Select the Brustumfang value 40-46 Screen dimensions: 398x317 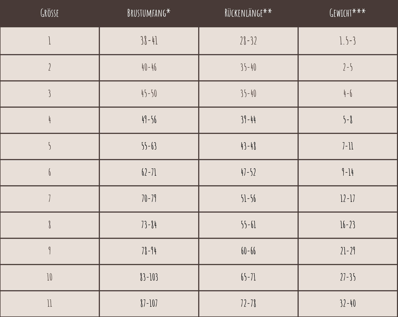(149, 67)
